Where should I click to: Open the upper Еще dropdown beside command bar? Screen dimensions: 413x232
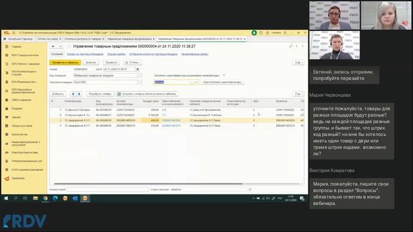(299, 63)
